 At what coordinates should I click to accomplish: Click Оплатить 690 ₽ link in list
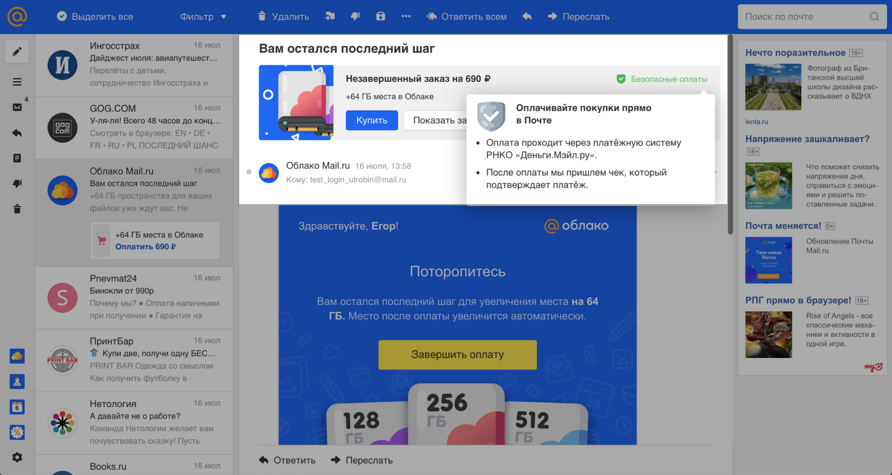click(145, 246)
